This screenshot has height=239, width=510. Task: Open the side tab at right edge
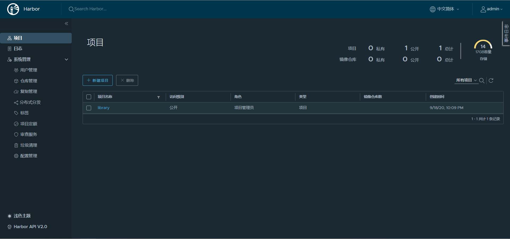[506, 33]
